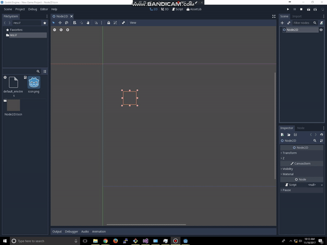
Task: Open the Scene menu
Action: (8, 9)
